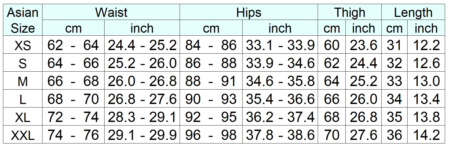The height and width of the screenshot is (147, 450).
Task: Click the Asian Size header cell
Action: point(23,20)
